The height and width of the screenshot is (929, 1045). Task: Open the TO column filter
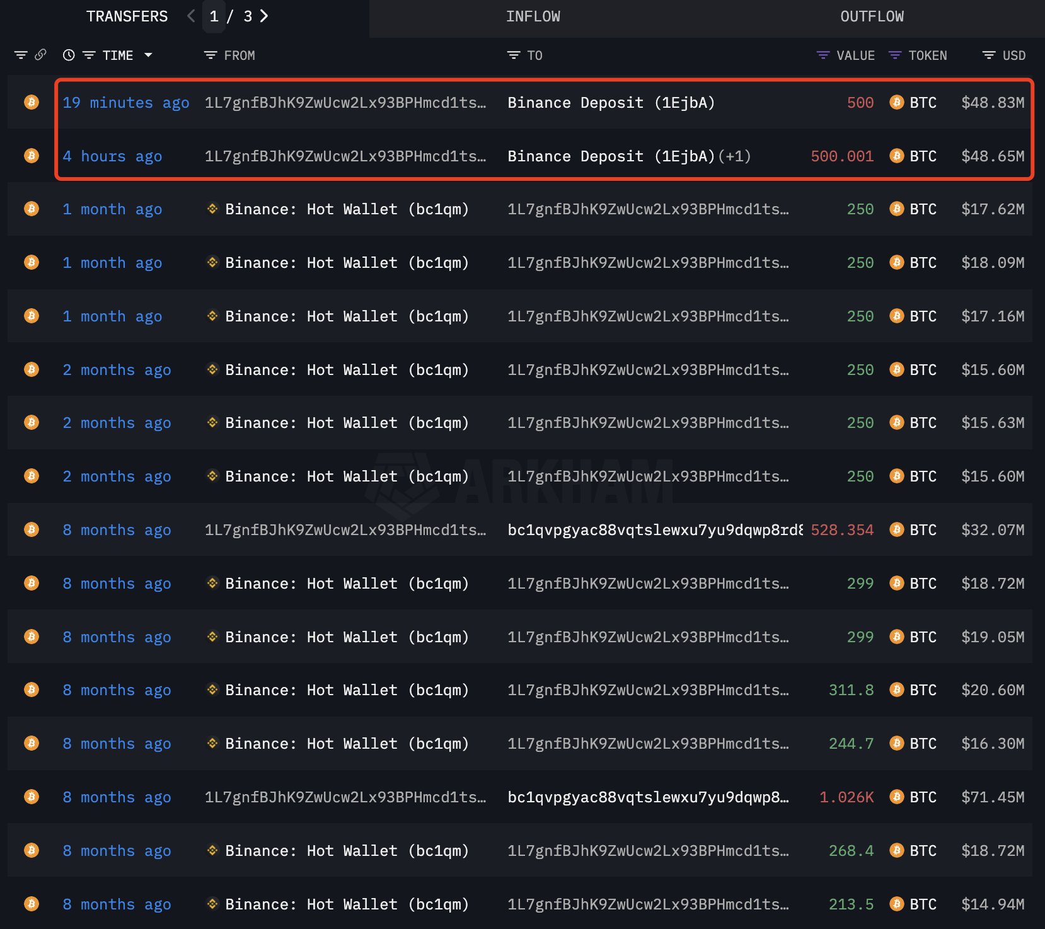514,55
